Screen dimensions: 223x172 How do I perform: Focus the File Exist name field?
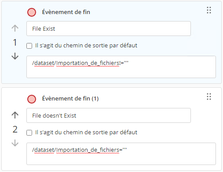(109, 29)
